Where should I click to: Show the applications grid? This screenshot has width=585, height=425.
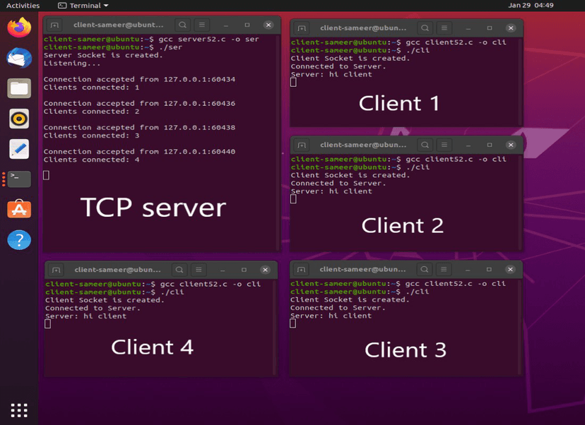(x=19, y=409)
